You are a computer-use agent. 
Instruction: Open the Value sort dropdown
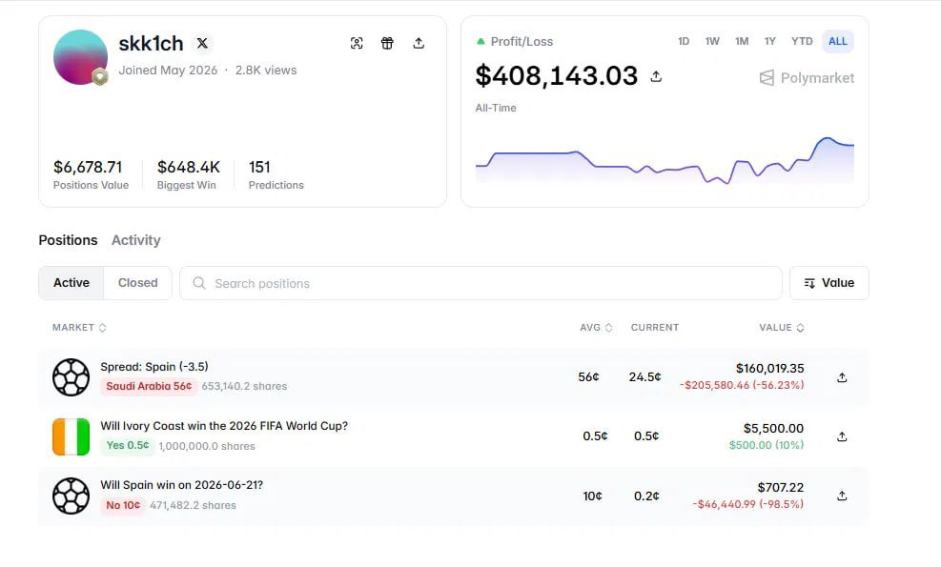(x=829, y=283)
